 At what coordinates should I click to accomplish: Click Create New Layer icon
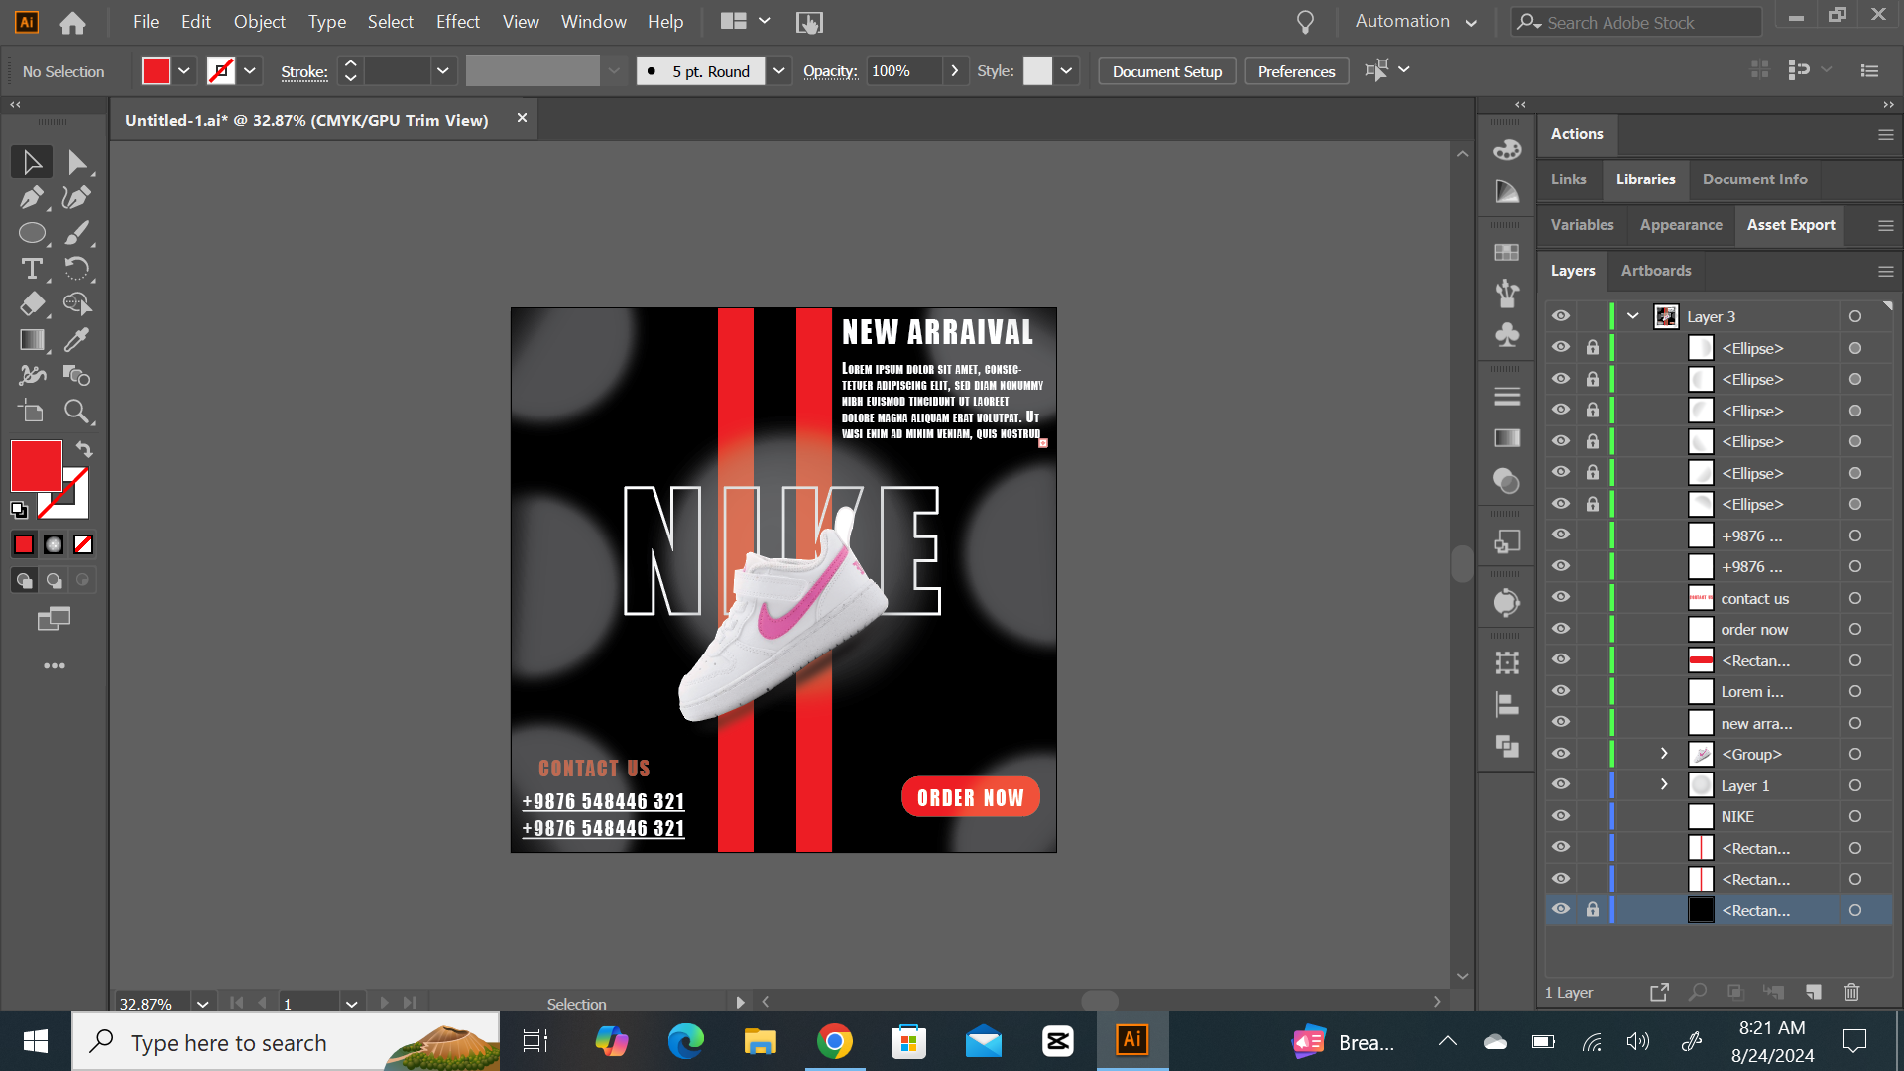point(1814,992)
